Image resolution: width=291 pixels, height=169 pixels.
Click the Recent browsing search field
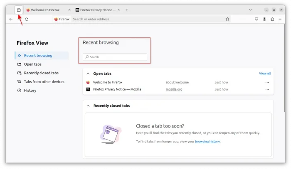pyautogui.click(x=115, y=57)
